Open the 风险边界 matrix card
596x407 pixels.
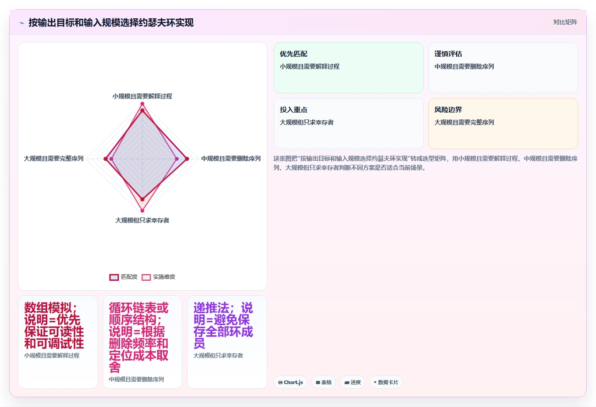(x=503, y=124)
